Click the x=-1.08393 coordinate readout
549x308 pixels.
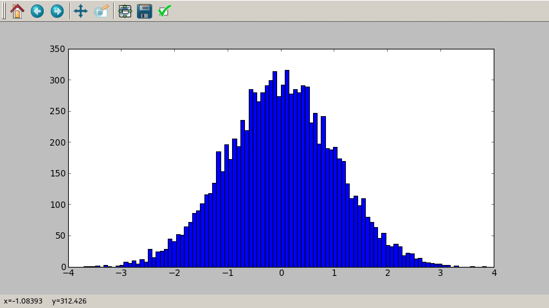click(23, 301)
